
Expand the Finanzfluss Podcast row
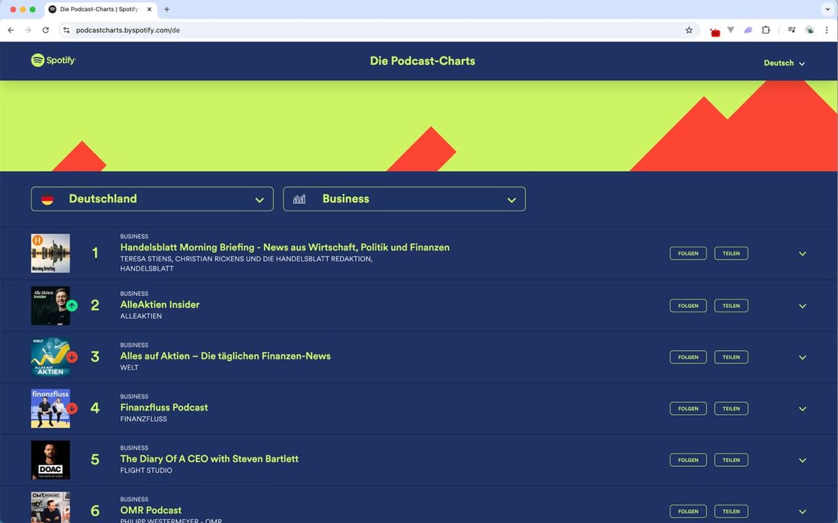[802, 409]
